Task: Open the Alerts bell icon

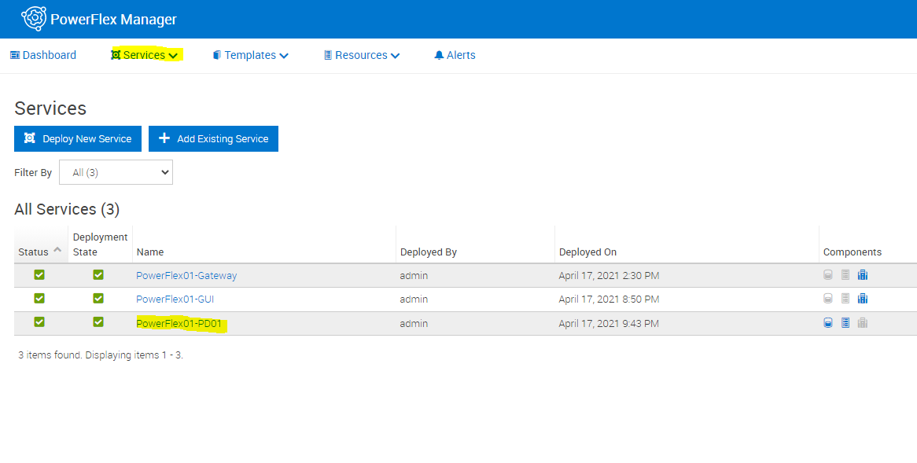Action: [439, 55]
